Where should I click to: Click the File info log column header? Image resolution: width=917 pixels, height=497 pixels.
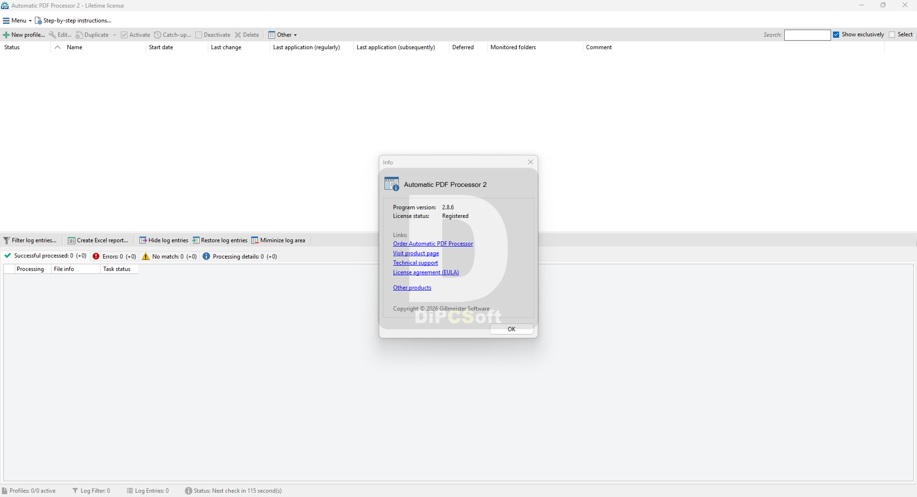click(x=76, y=269)
